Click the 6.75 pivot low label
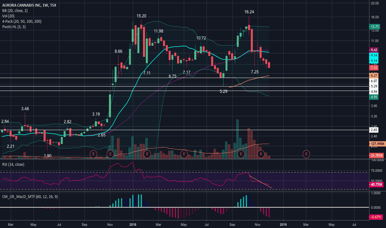Image resolution: width=386 pixels, height=228 pixels. (x=173, y=76)
